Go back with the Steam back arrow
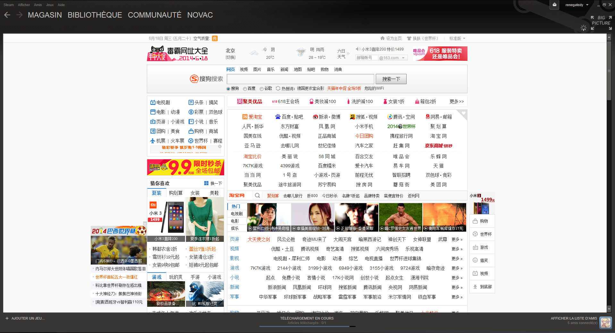 click(x=7, y=15)
